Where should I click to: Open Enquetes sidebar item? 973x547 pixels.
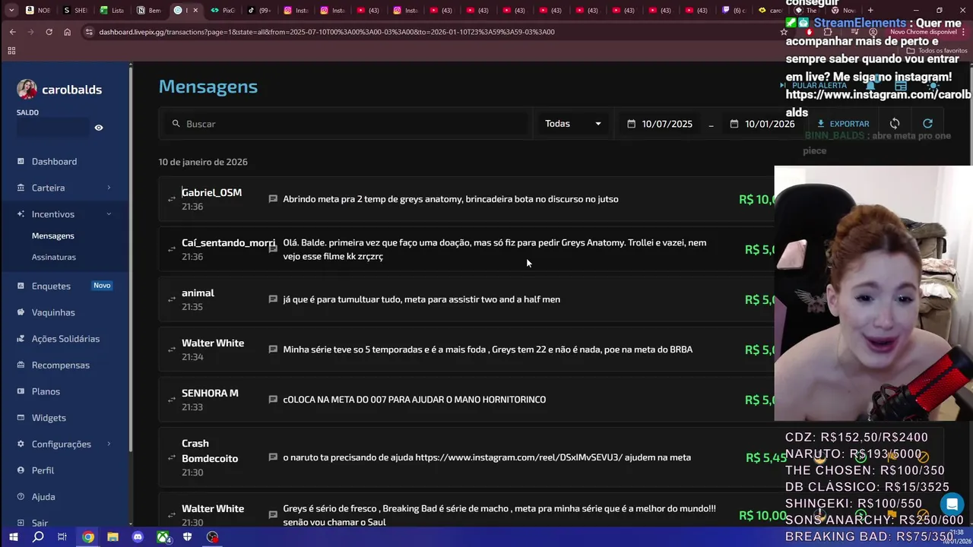click(51, 286)
